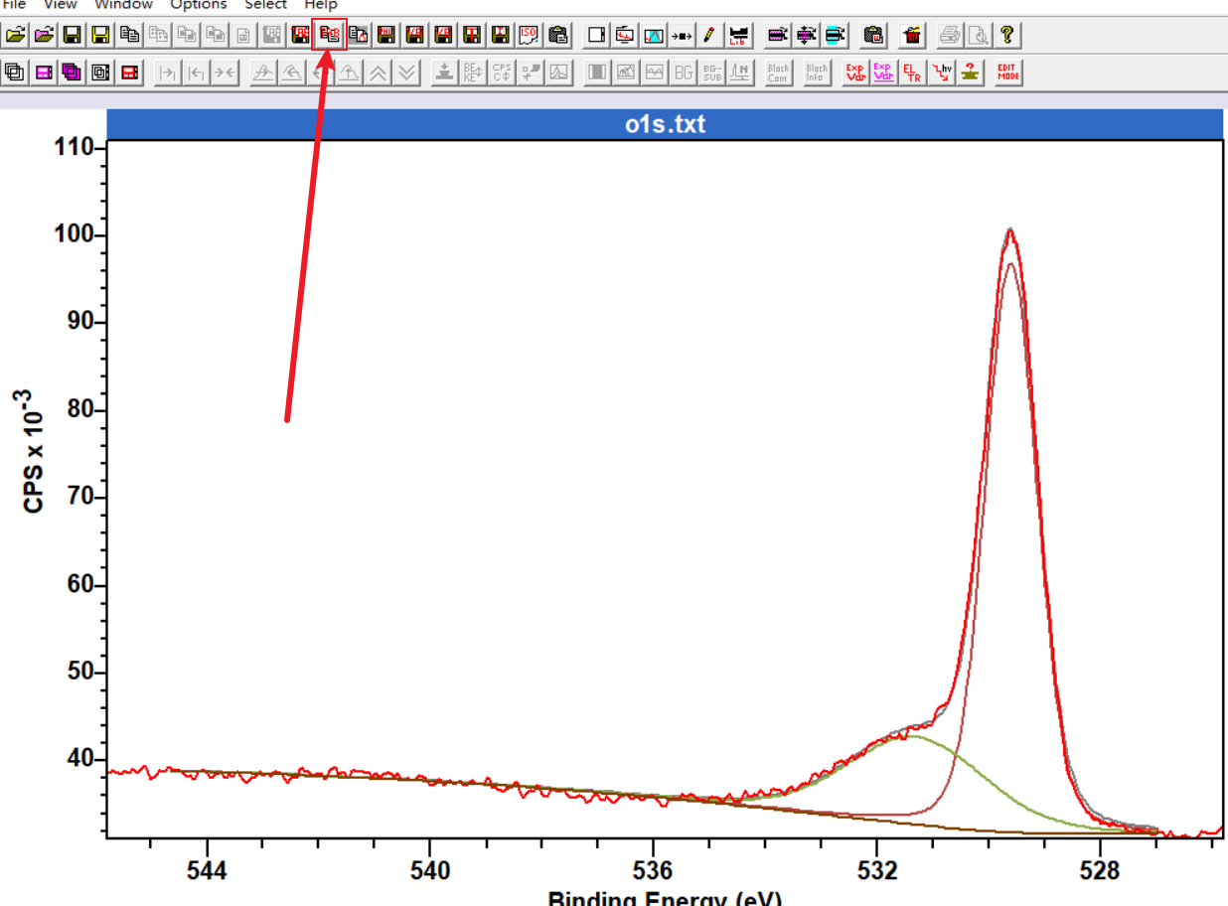Open the View menu
This screenshot has height=906, width=1228.
(x=60, y=5)
